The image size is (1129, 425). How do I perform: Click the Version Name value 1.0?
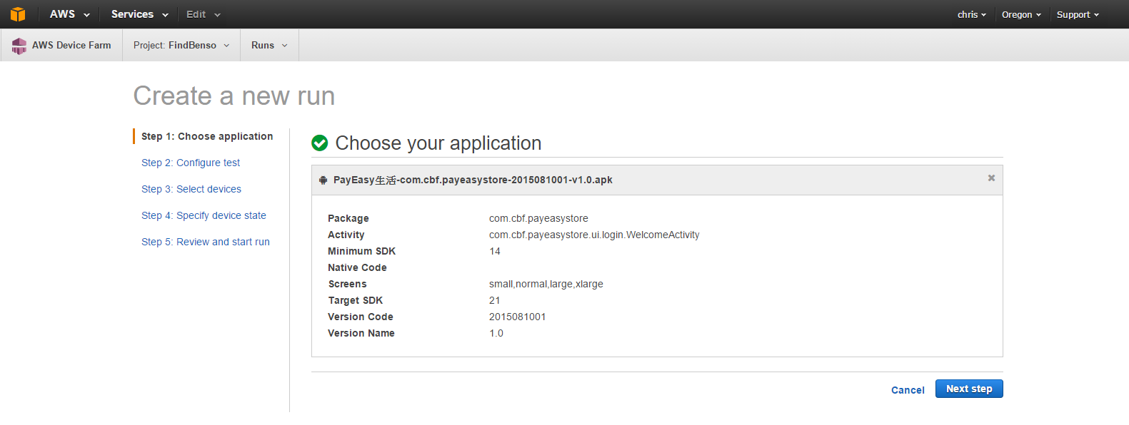pyautogui.click(x=496, y=333)
